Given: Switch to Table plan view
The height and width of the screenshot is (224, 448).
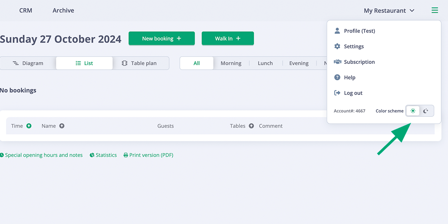Looking at the screenshot, I should [x=140, y=63].
